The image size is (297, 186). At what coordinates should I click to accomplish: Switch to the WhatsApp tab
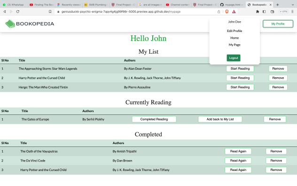point(14,5)
